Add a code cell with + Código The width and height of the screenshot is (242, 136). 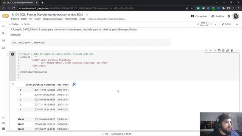pyautogui.click(x=14, y=24)
